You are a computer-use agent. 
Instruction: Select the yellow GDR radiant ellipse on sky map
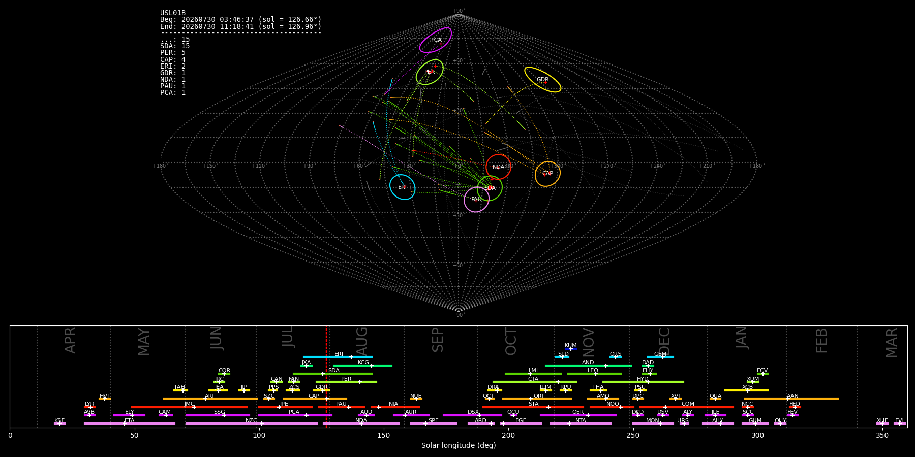pyautogui.click(x=543, y=80)
